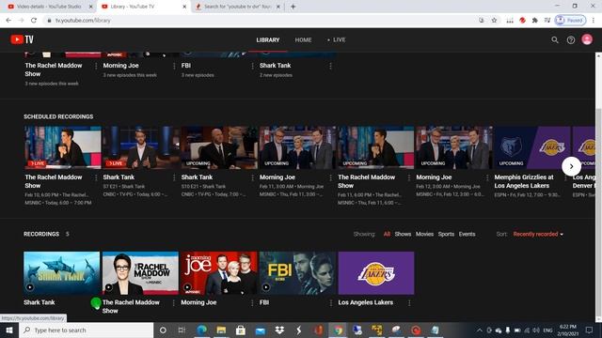Open File Explorer from the taskbar
The width and height of the screenshot is (602, 338).
click(x=221, y=330)
